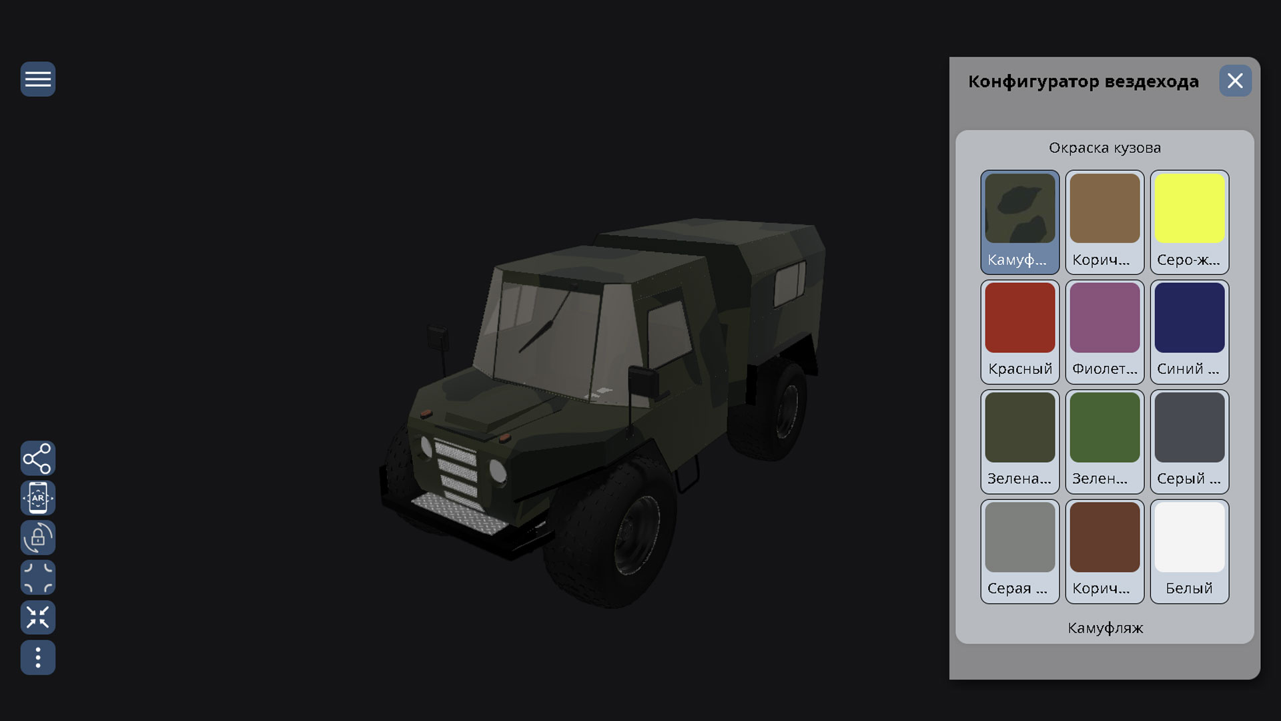Expand the Камуфляж section
This screenshot has width=1281, height=721.
click(1105, 628)
